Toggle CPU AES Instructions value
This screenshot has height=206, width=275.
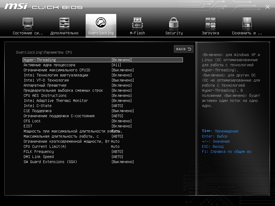122,95
